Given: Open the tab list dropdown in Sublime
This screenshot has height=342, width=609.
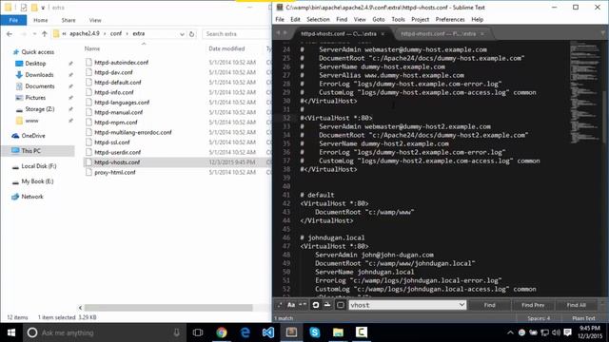Looking at the screenshot, I should point(603,33).
